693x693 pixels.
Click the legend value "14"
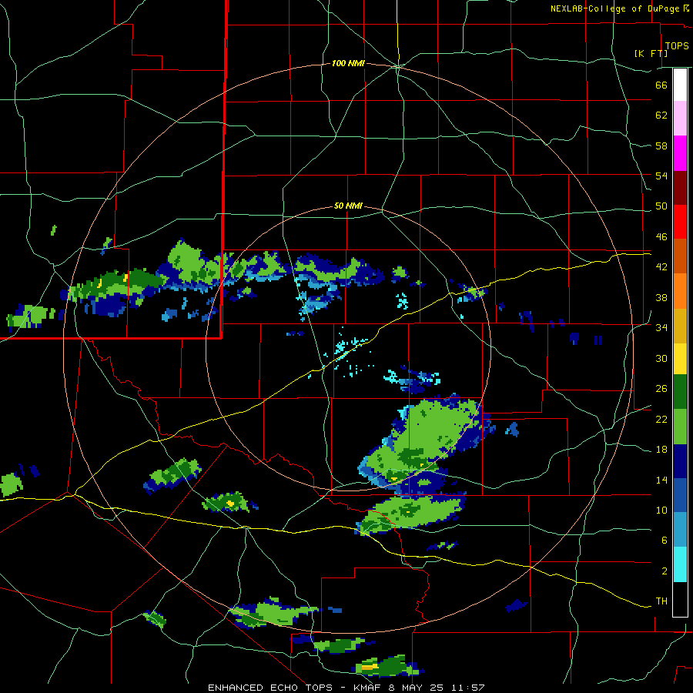tap(661, 480)
